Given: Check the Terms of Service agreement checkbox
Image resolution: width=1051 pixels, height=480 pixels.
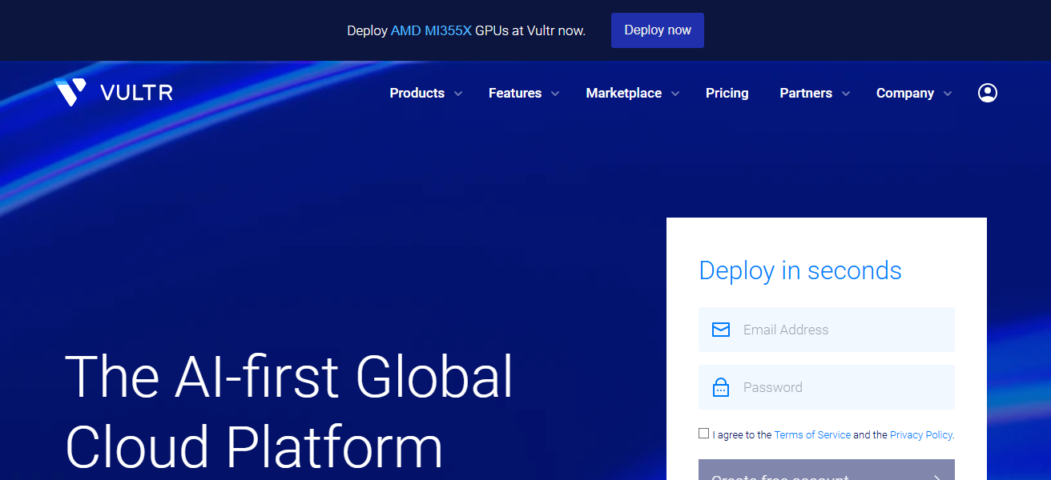Looking at the screenshot, I should [x=703, y=434].
